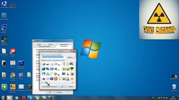Image resolution: width=179 pixels, height=100 pixels.
Task: Select the recycle bin icon in list
Action: point(64,64)
